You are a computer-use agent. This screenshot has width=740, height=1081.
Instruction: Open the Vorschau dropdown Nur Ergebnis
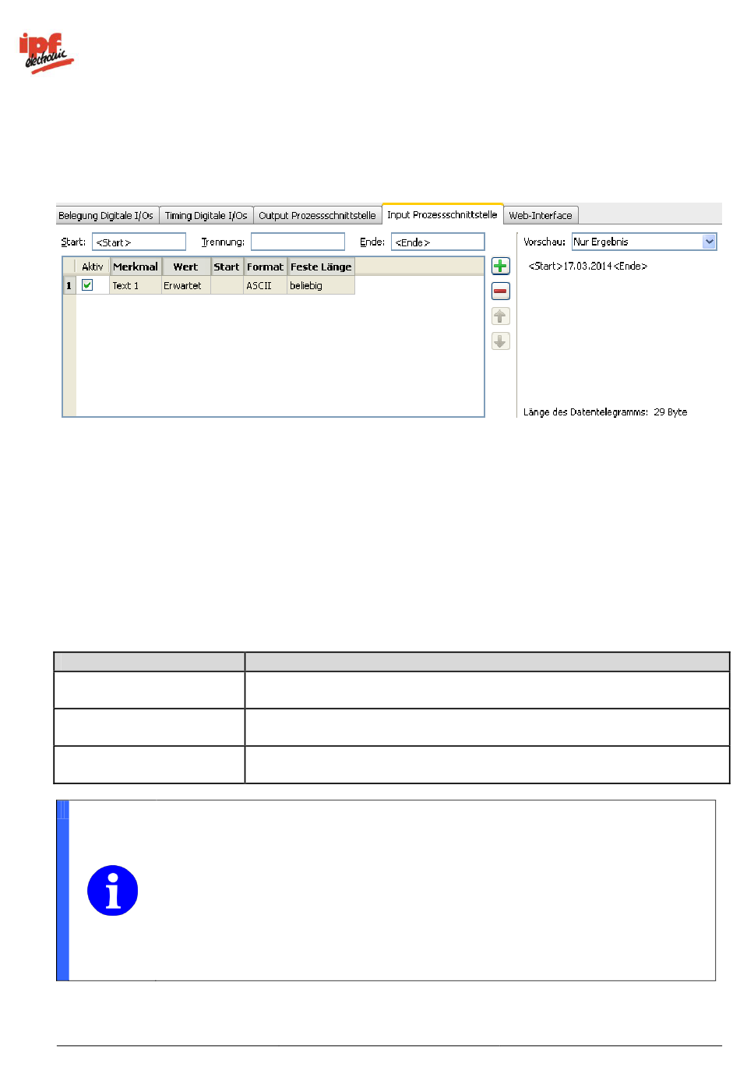(x=643, y=242)
